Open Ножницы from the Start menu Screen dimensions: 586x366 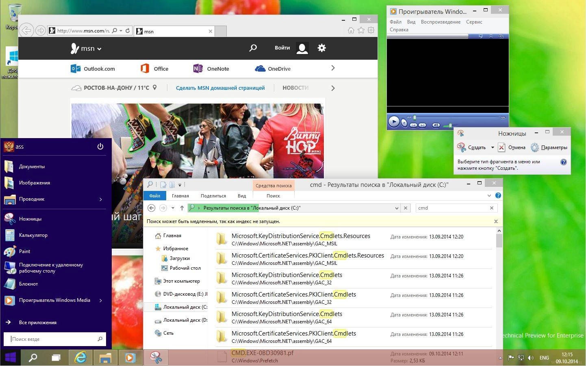[56, 219]
